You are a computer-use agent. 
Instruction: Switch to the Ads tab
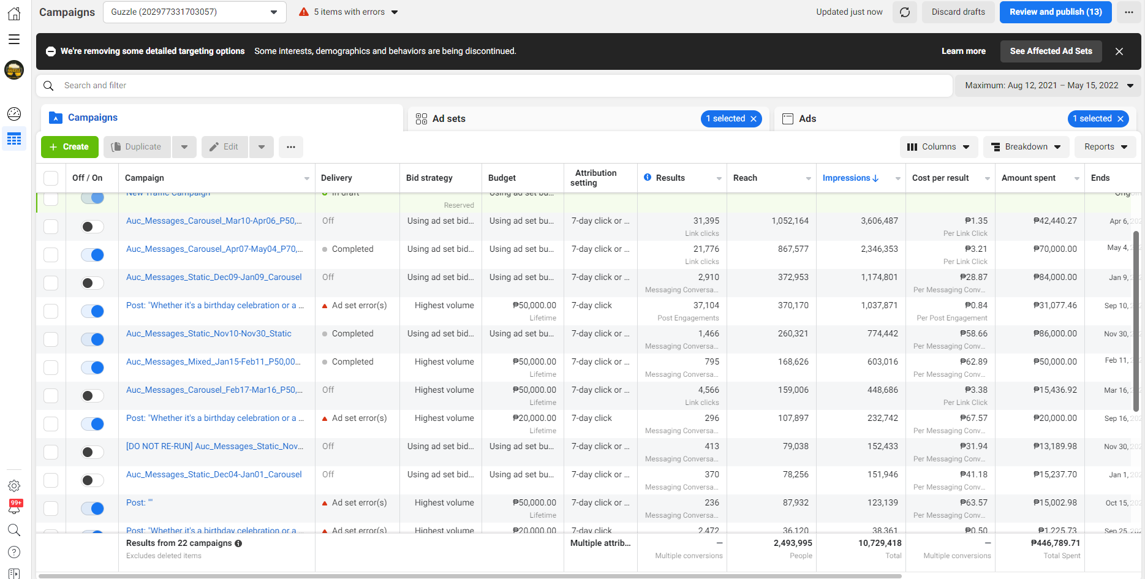[807, 119]
